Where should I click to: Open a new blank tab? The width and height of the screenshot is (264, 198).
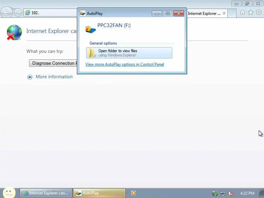tap(232, 13)
